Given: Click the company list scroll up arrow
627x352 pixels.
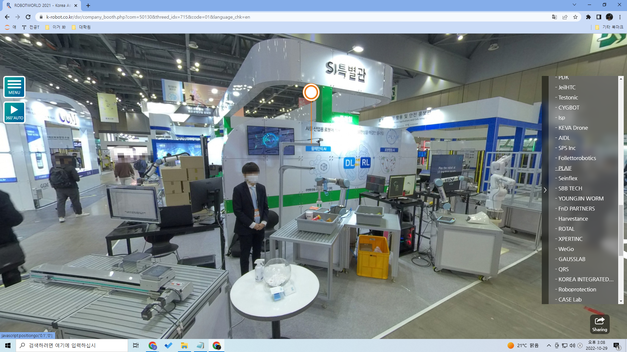Looking at the screenshot, I should (621, 79).
